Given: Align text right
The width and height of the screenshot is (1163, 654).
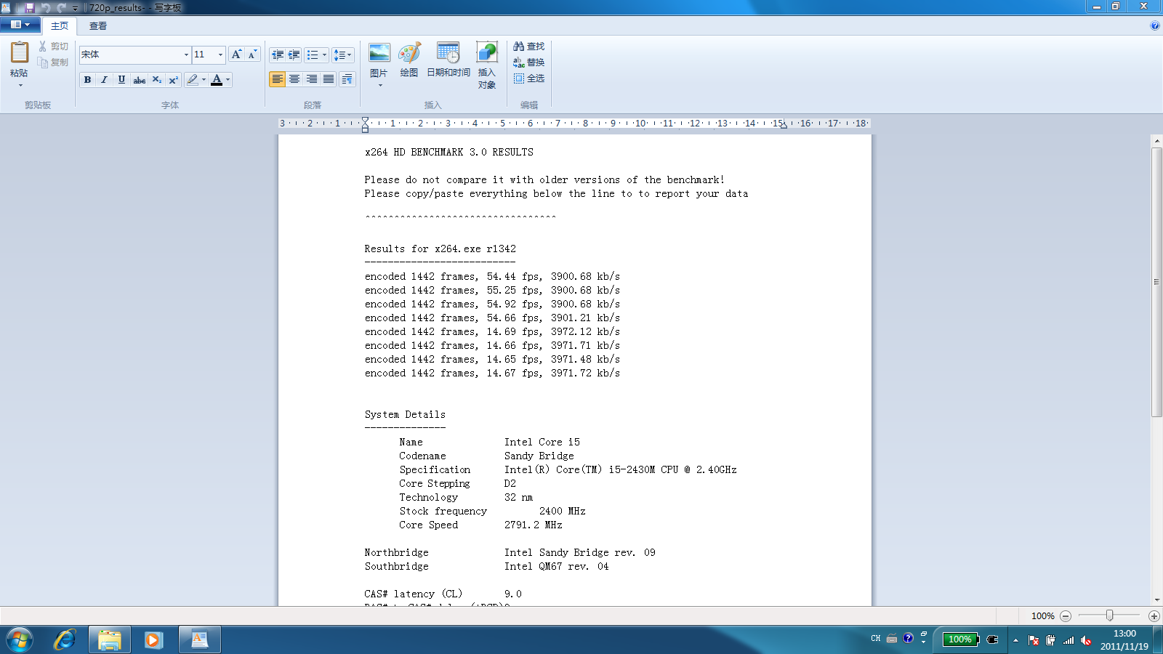Looking at the screenshot, I should [312, 79].
